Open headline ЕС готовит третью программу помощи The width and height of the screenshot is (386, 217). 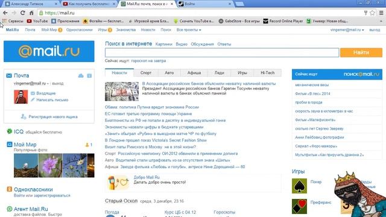148,114
